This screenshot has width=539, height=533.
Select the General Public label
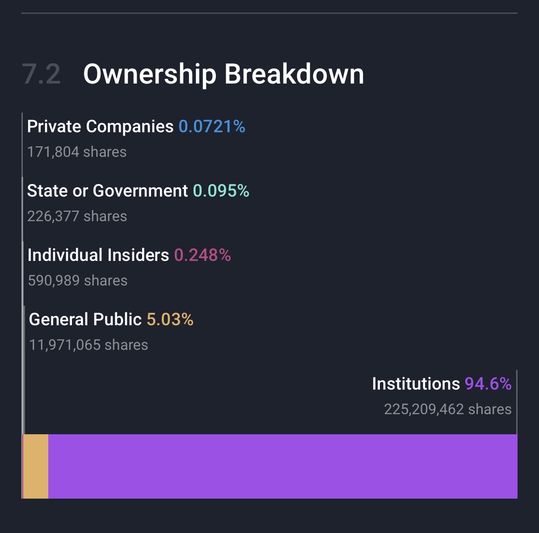pos(85,319)
